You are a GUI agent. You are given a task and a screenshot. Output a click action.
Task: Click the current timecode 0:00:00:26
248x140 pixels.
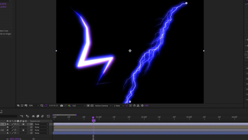click(x=53, y=105)
